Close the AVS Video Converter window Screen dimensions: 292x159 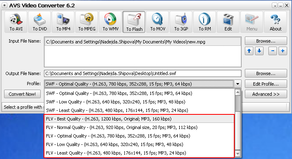(287, 6)
